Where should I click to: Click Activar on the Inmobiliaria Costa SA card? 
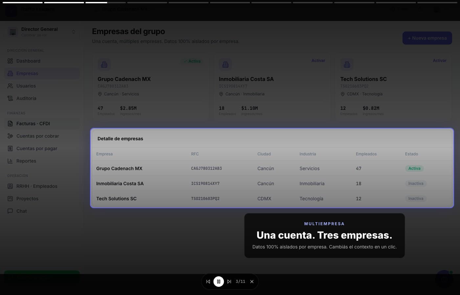click(x=318, y=61)
